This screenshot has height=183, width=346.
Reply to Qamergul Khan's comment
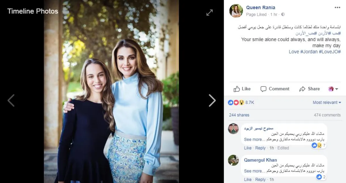coord(260,180)
